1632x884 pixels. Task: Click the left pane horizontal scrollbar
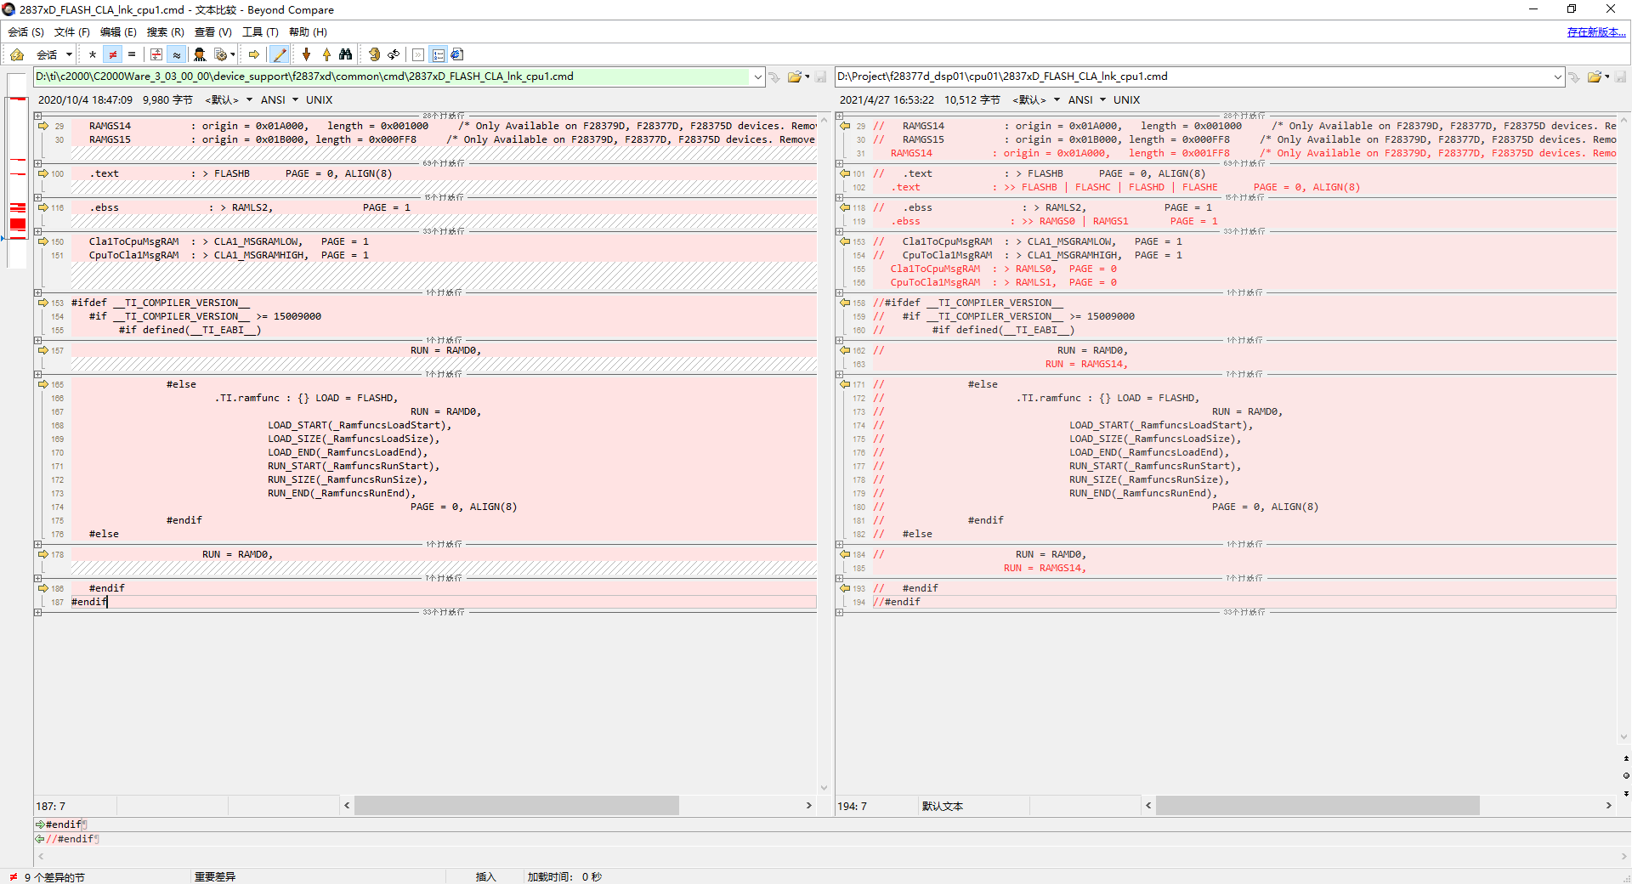click(516, 805)
